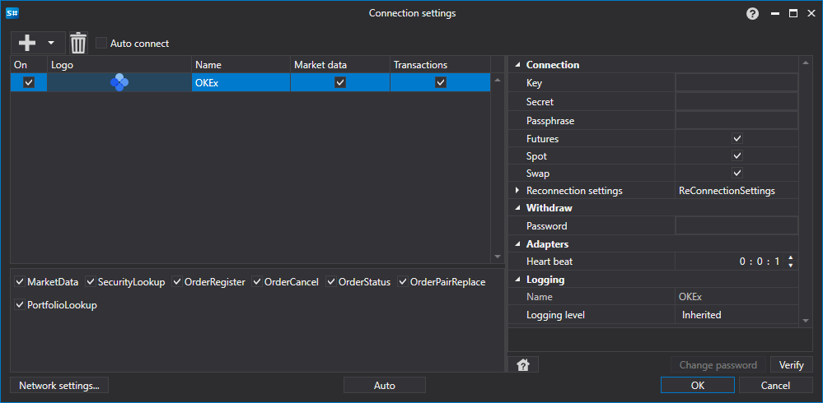The height and width of the screenshot is (403, 823).
Task: Open the help question mark icon
Action: (x=753, y=14)
